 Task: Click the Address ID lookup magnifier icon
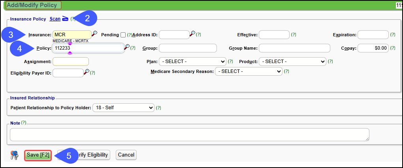(192, 34)
